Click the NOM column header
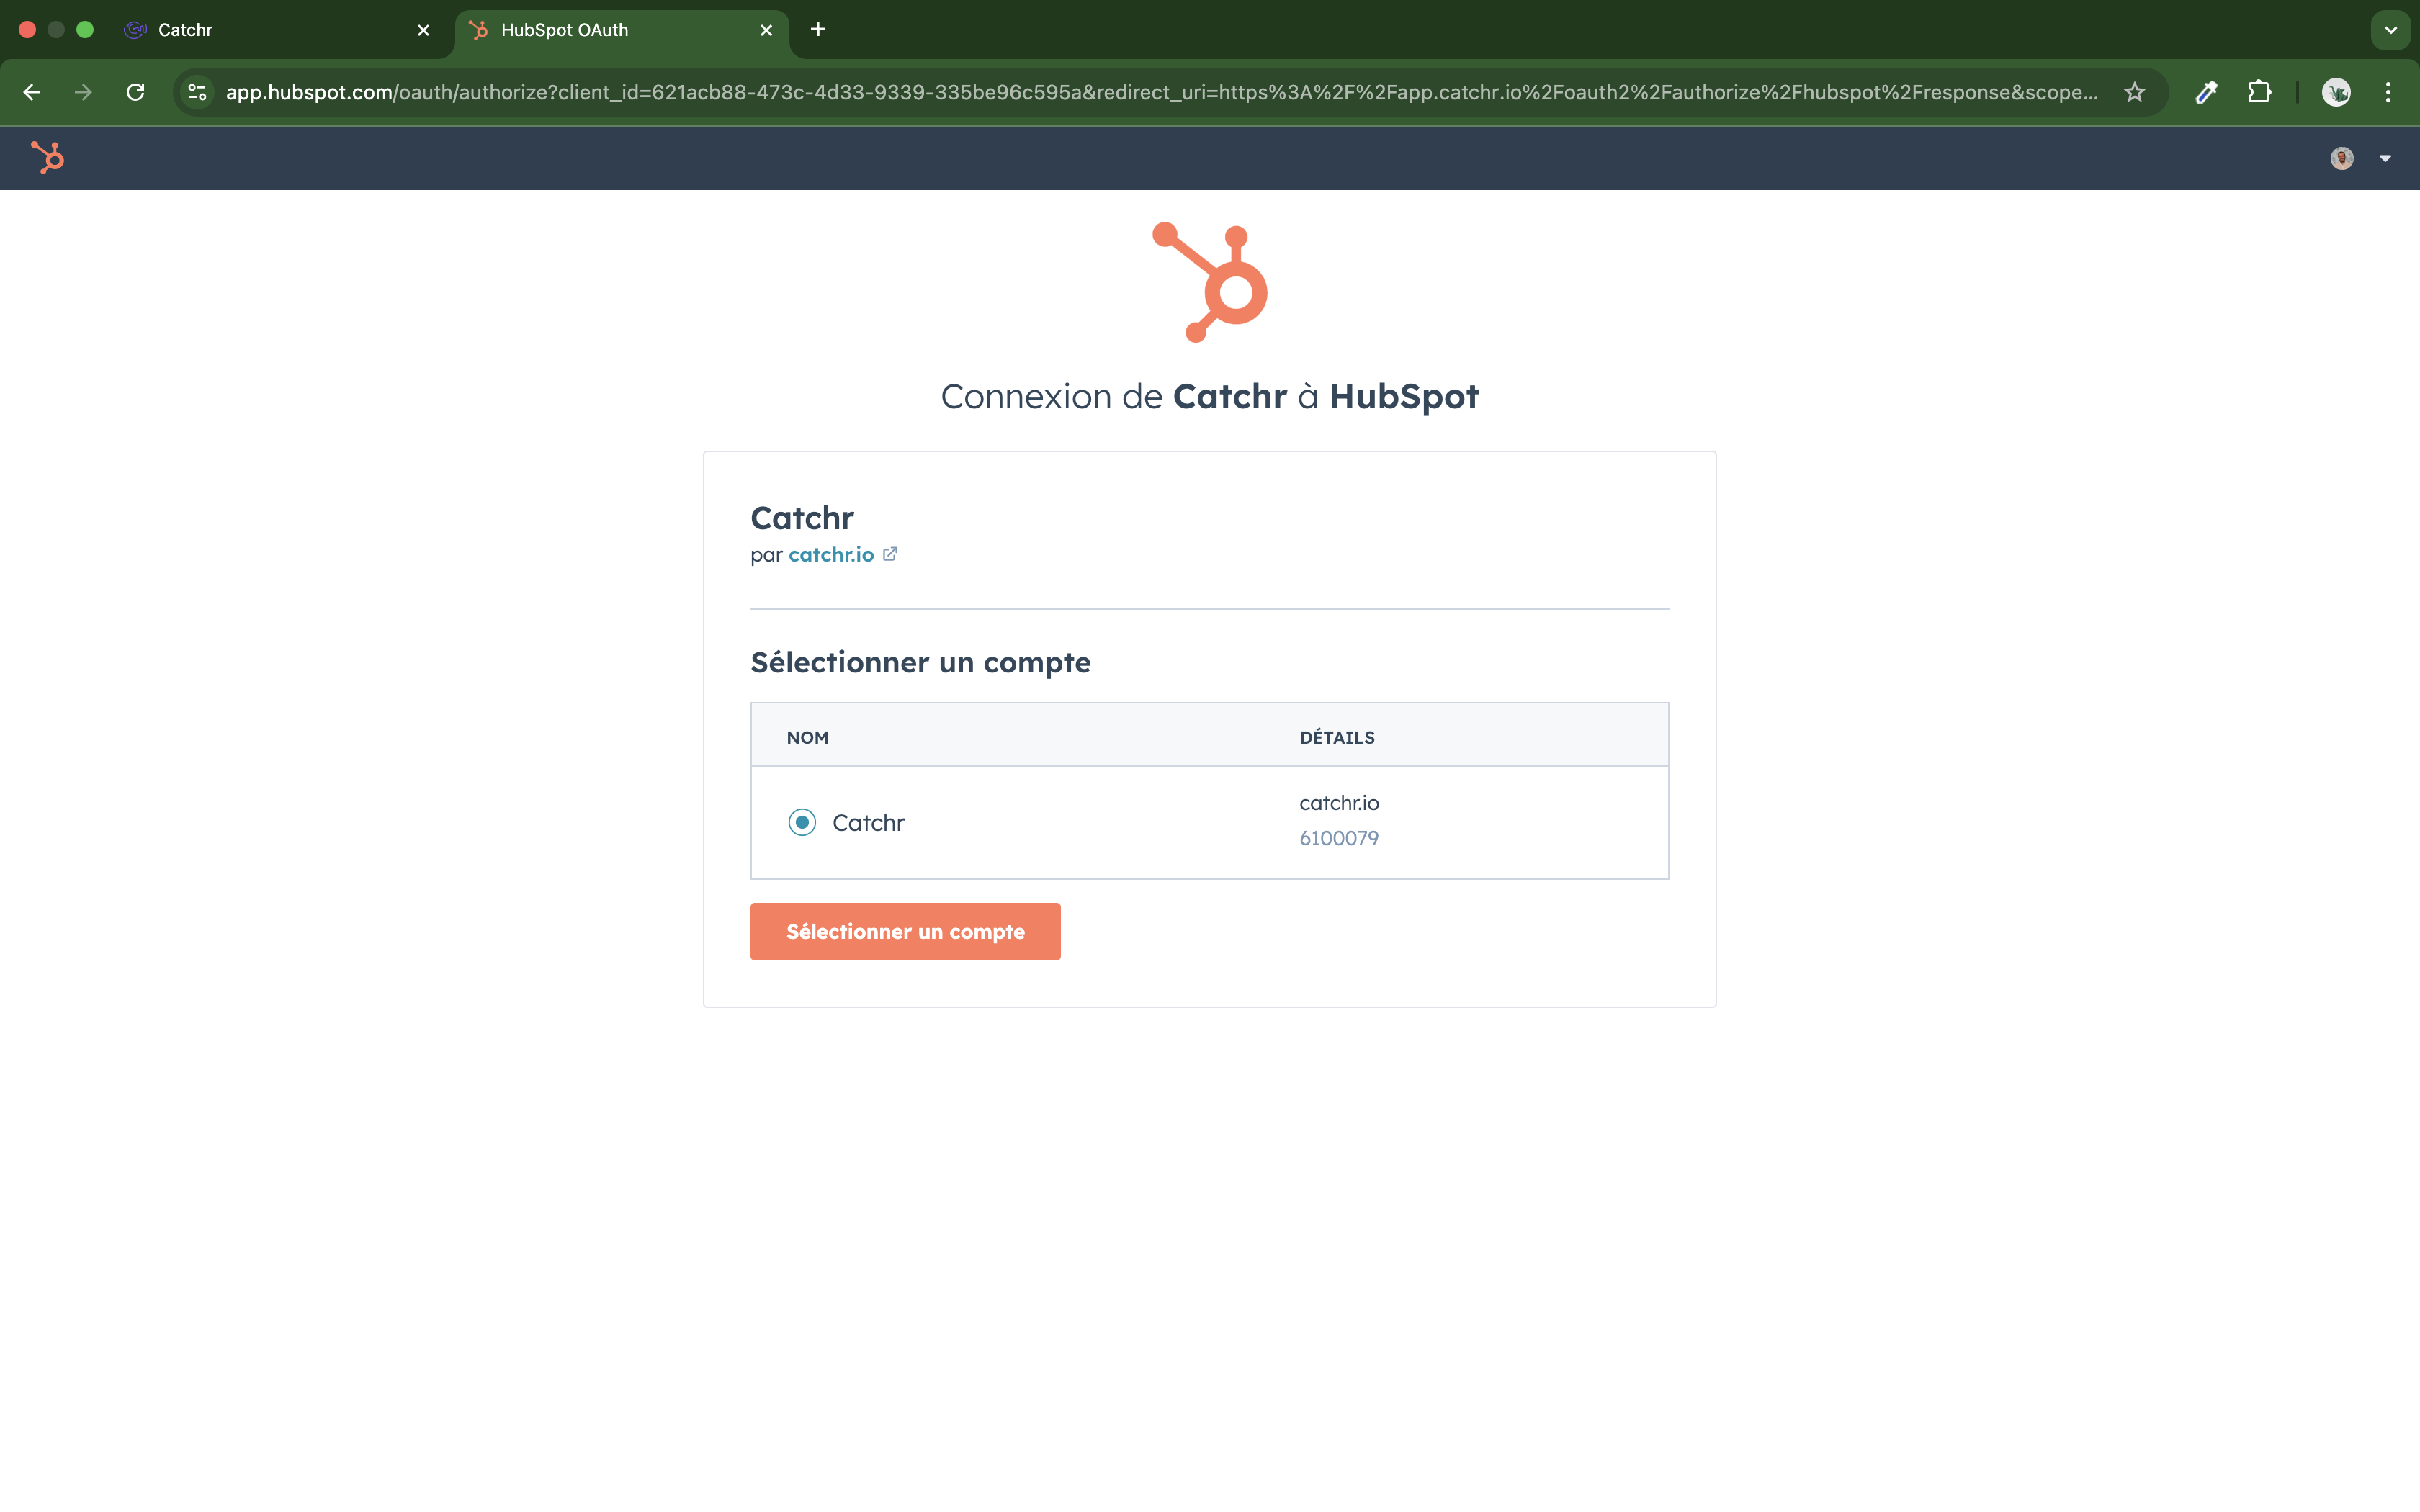Viewport: 2420px width, 1512px height. click(x=807, y=737)
